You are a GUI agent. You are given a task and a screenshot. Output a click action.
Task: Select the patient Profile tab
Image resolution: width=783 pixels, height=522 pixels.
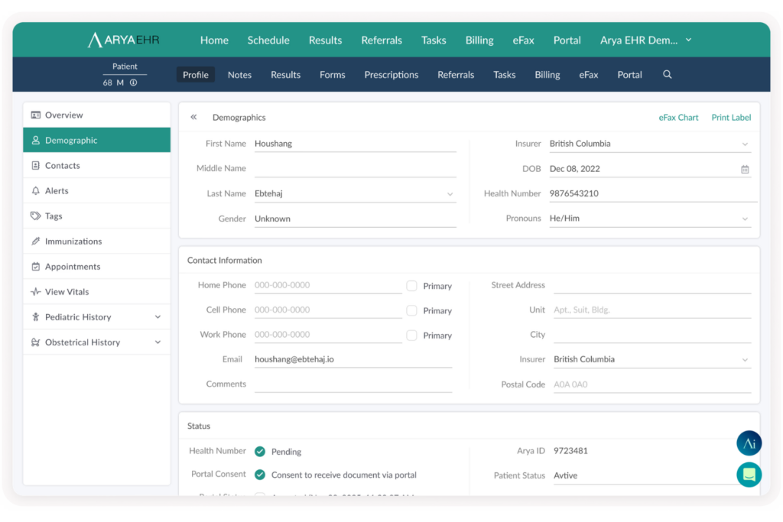pyautogui.click(x=195, y=75)
